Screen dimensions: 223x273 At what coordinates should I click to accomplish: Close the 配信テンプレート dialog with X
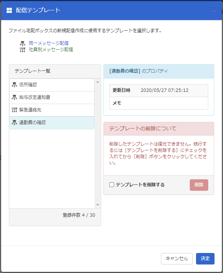[213, 9]
